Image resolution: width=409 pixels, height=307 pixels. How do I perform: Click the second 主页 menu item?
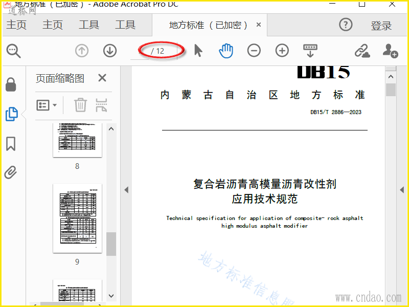(53, 25)
